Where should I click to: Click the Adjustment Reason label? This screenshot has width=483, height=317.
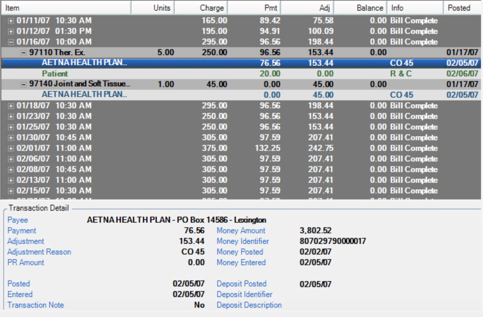(39, 252)
